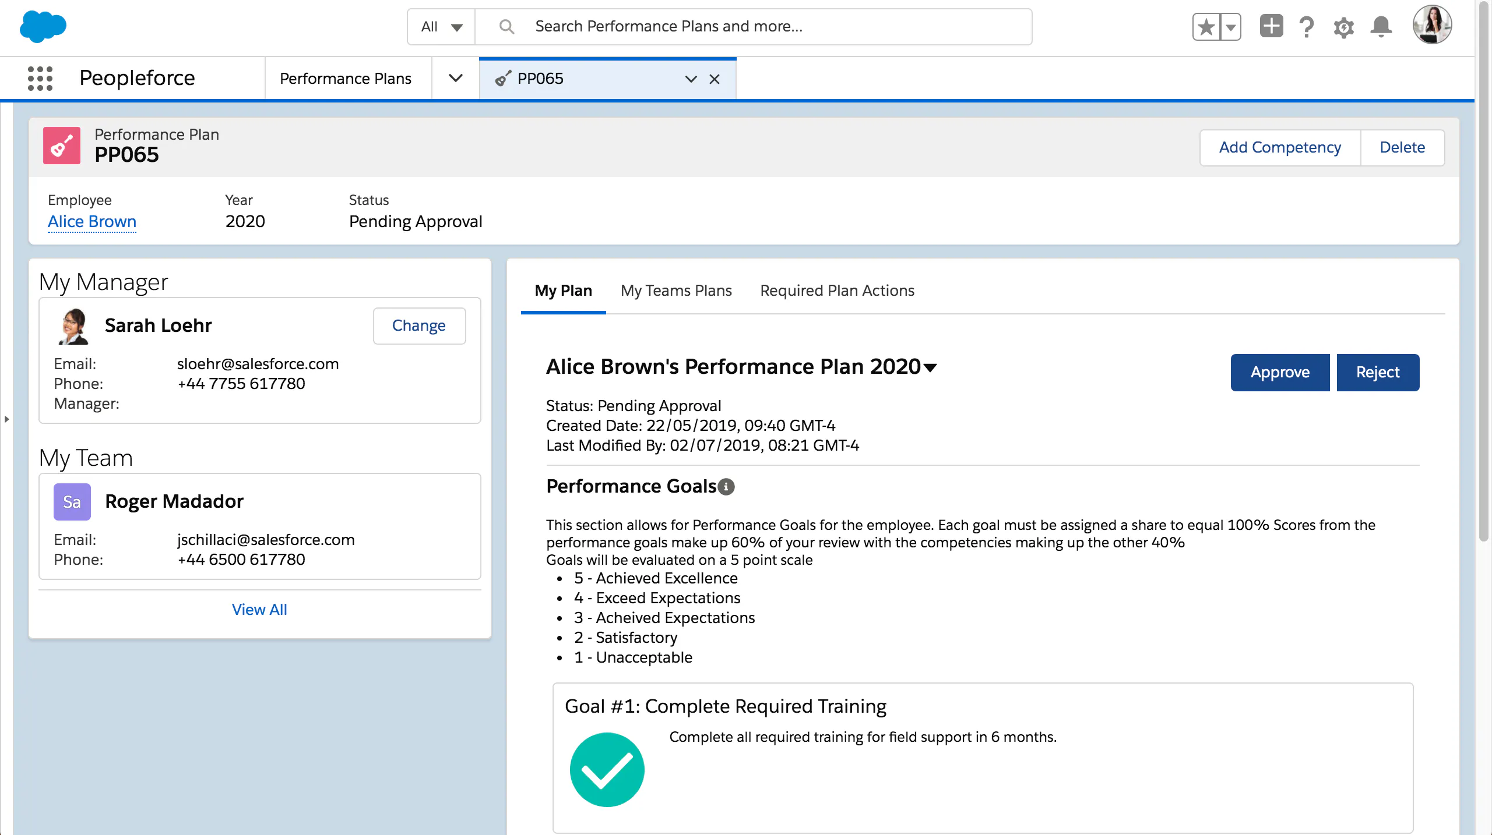Open the App Launcher grid icon
Image resolution: width=1492 pixels, height=835 pixels.
click(40, 78)
